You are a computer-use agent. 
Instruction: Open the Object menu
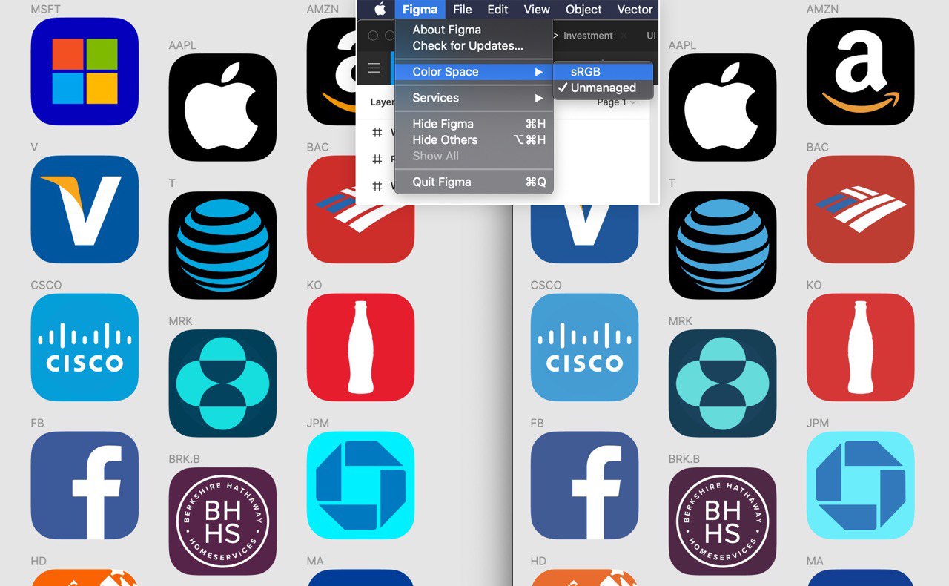[583, 10]
